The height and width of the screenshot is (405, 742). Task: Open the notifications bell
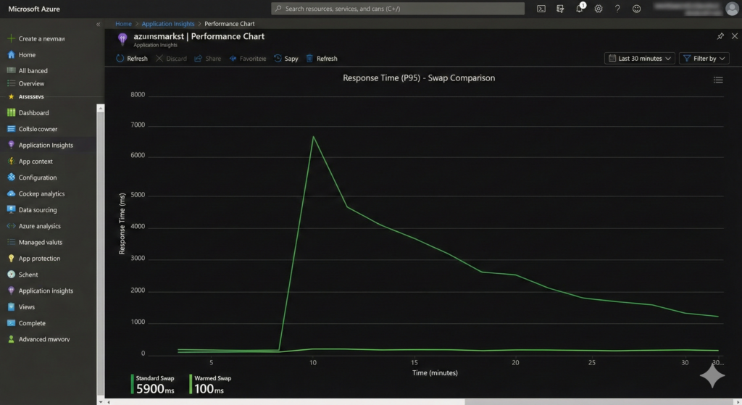coord(580,9)
